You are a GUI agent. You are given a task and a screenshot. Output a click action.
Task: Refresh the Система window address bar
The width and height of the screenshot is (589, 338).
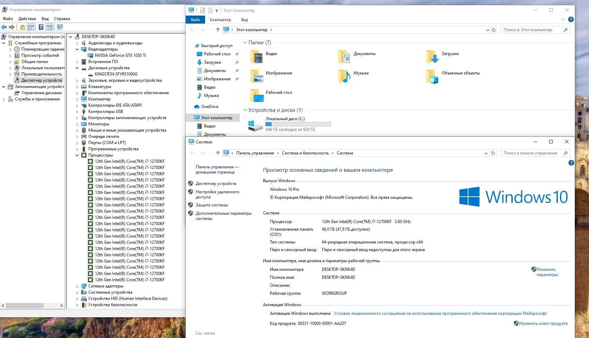[x=493, y=153]
